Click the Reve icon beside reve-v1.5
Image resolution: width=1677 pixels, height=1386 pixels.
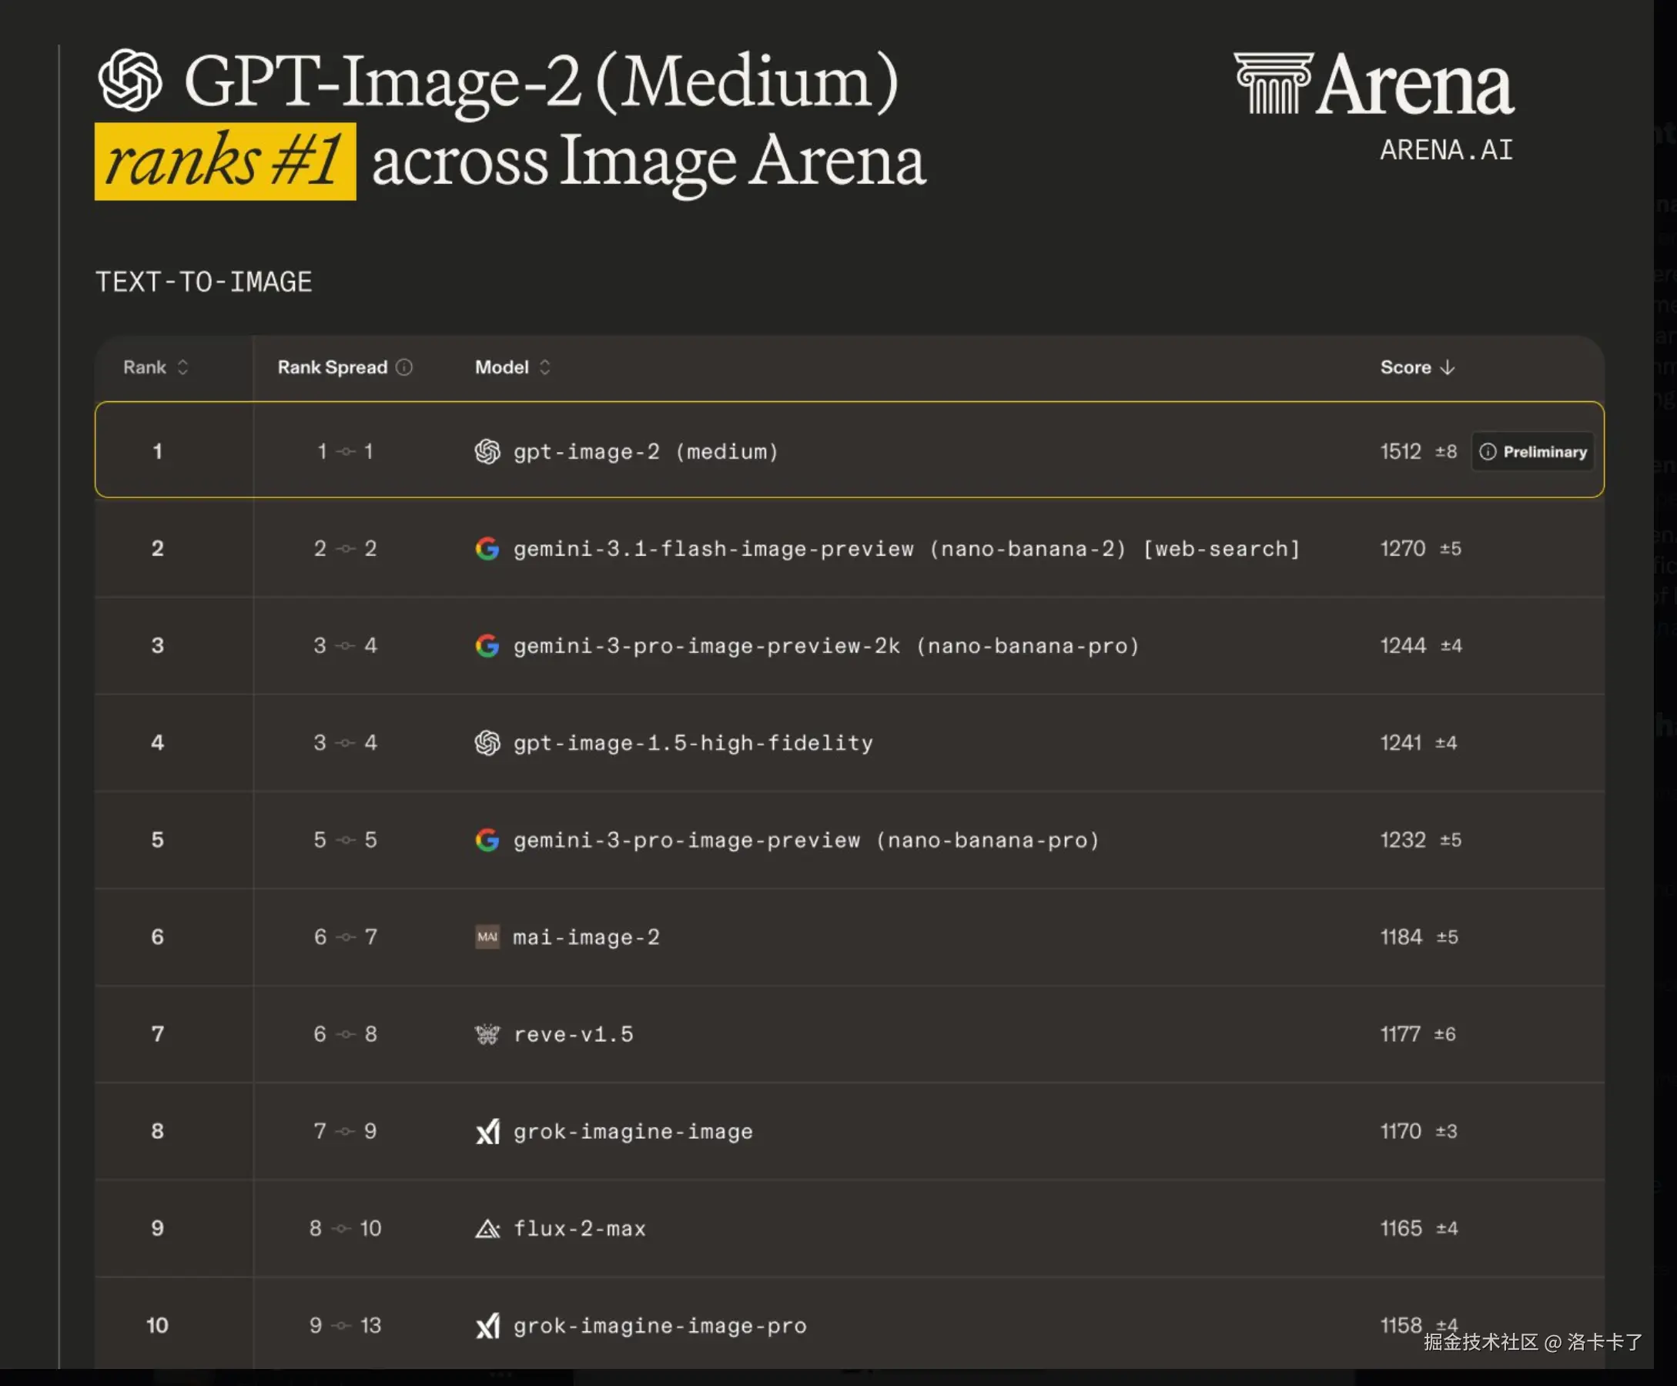pos(487,1034)
